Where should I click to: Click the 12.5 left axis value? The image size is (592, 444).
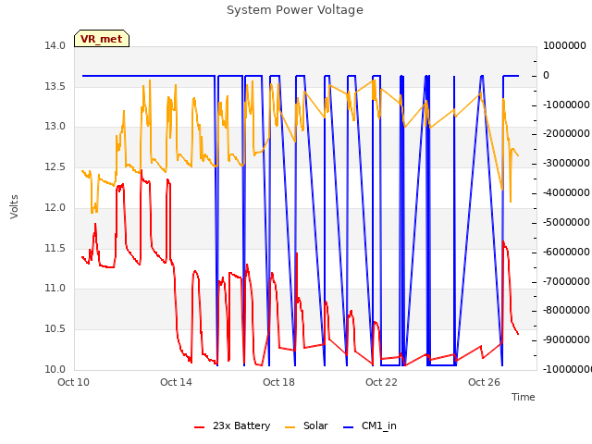pyautogui.click(x=55, y=166)
